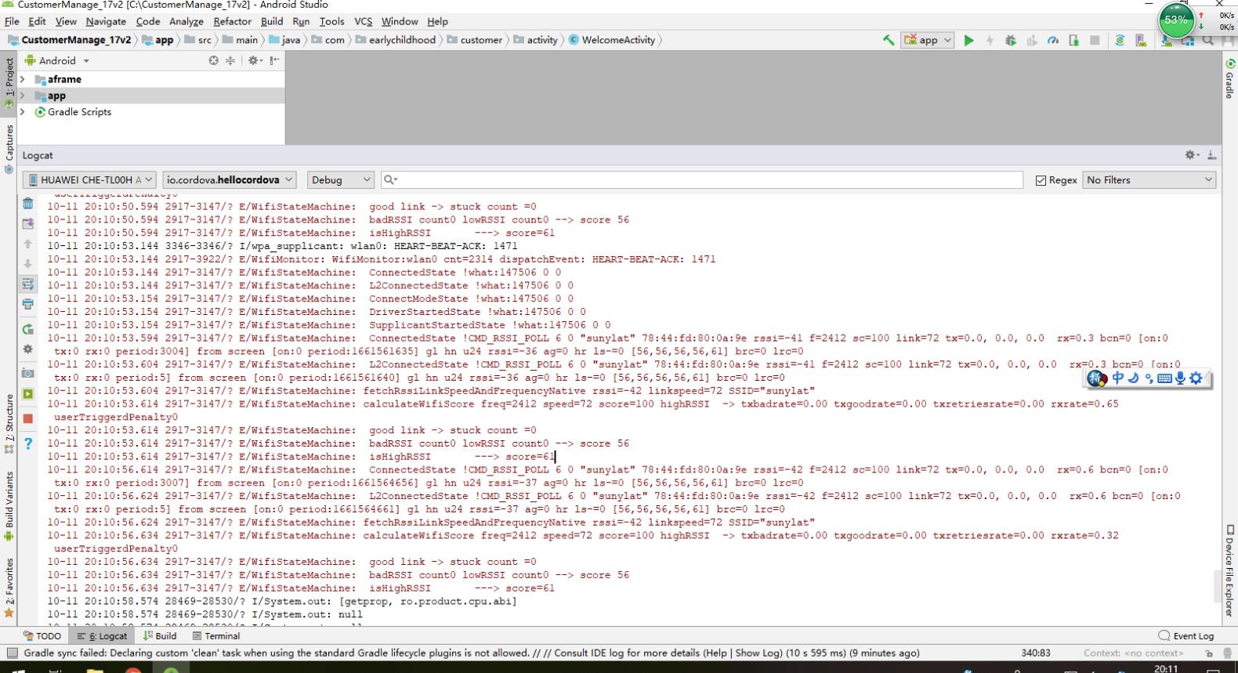Run the app with the green play button
1238x673 pixels.
(x=968, y=41)
